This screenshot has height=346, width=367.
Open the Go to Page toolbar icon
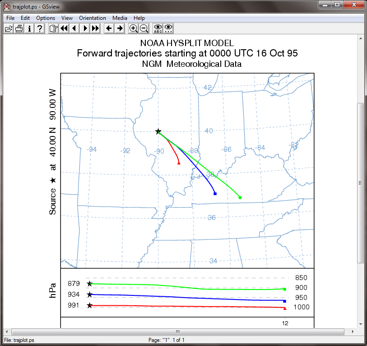pos(53,28)
